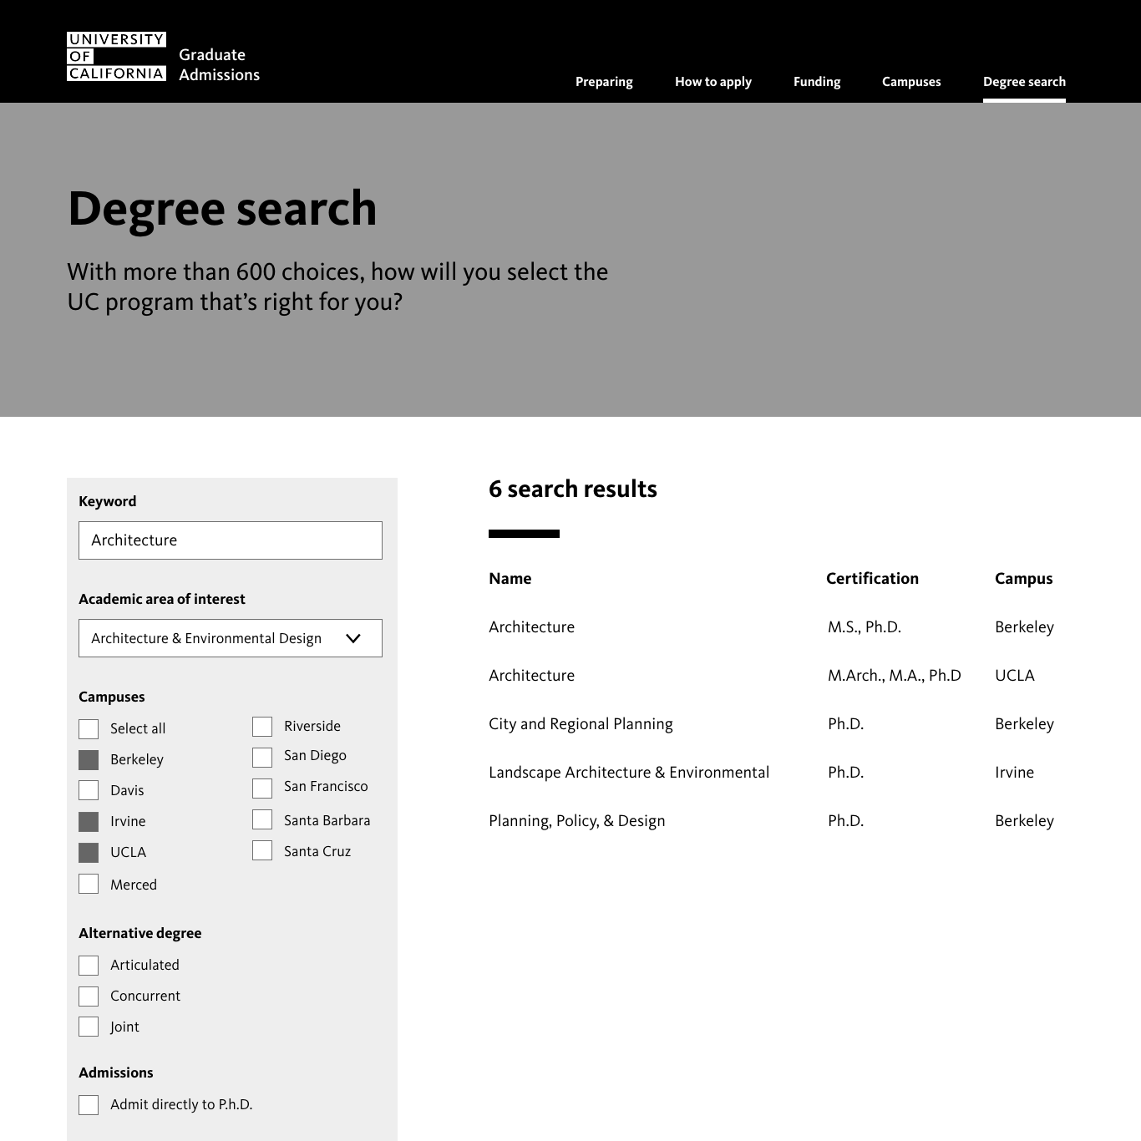
Task: Enable the Articulated degree checkbox
Action: pyautogui.click(x=89, y=966)
